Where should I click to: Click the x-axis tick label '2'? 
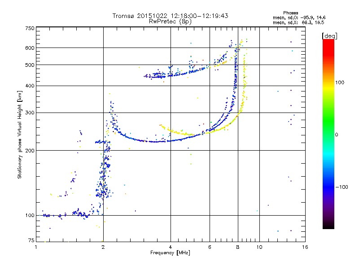(x=103, y=247)
